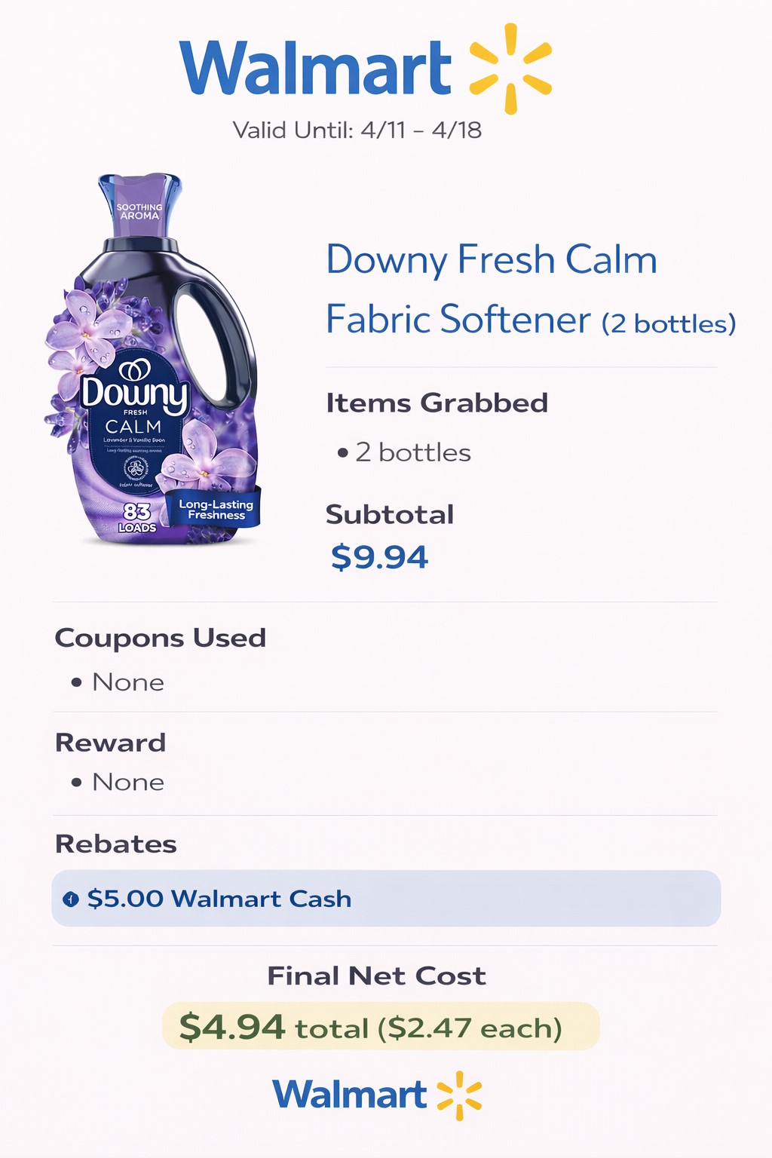Open the Downy Fresh Calm Fabric Softener title
The width and height of the screenshot is (772, 1158).
pyautogui.click(x=492, y=289)
